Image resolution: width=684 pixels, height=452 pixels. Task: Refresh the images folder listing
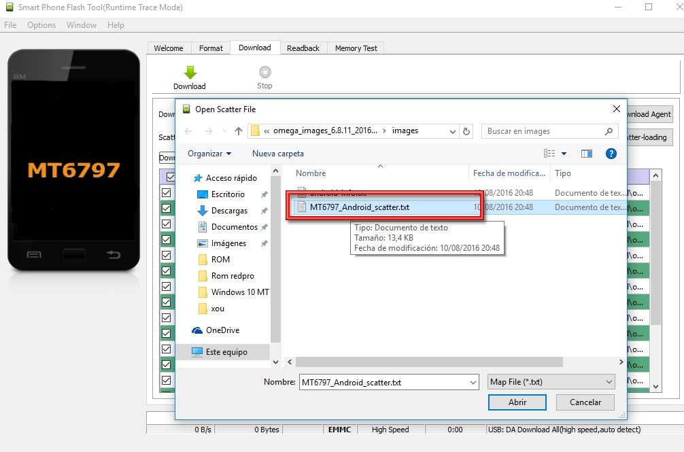[466, 131]
